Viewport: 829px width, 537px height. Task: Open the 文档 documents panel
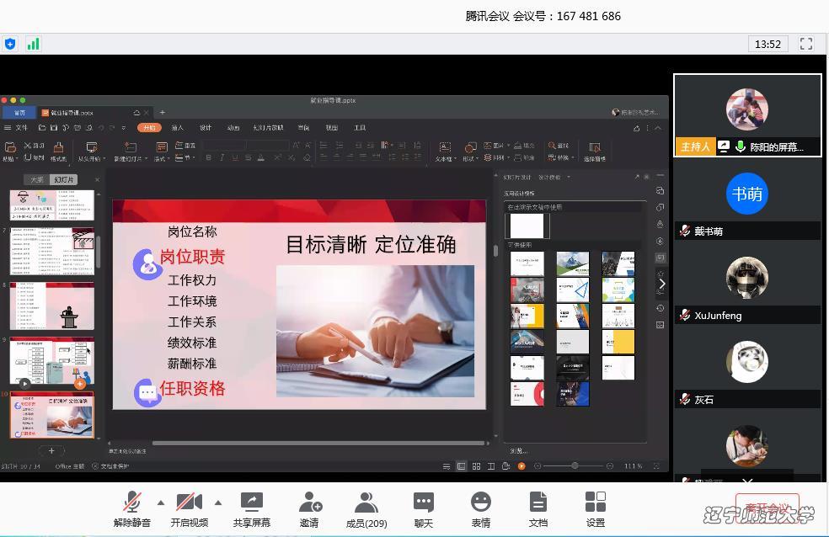[538, 509]
